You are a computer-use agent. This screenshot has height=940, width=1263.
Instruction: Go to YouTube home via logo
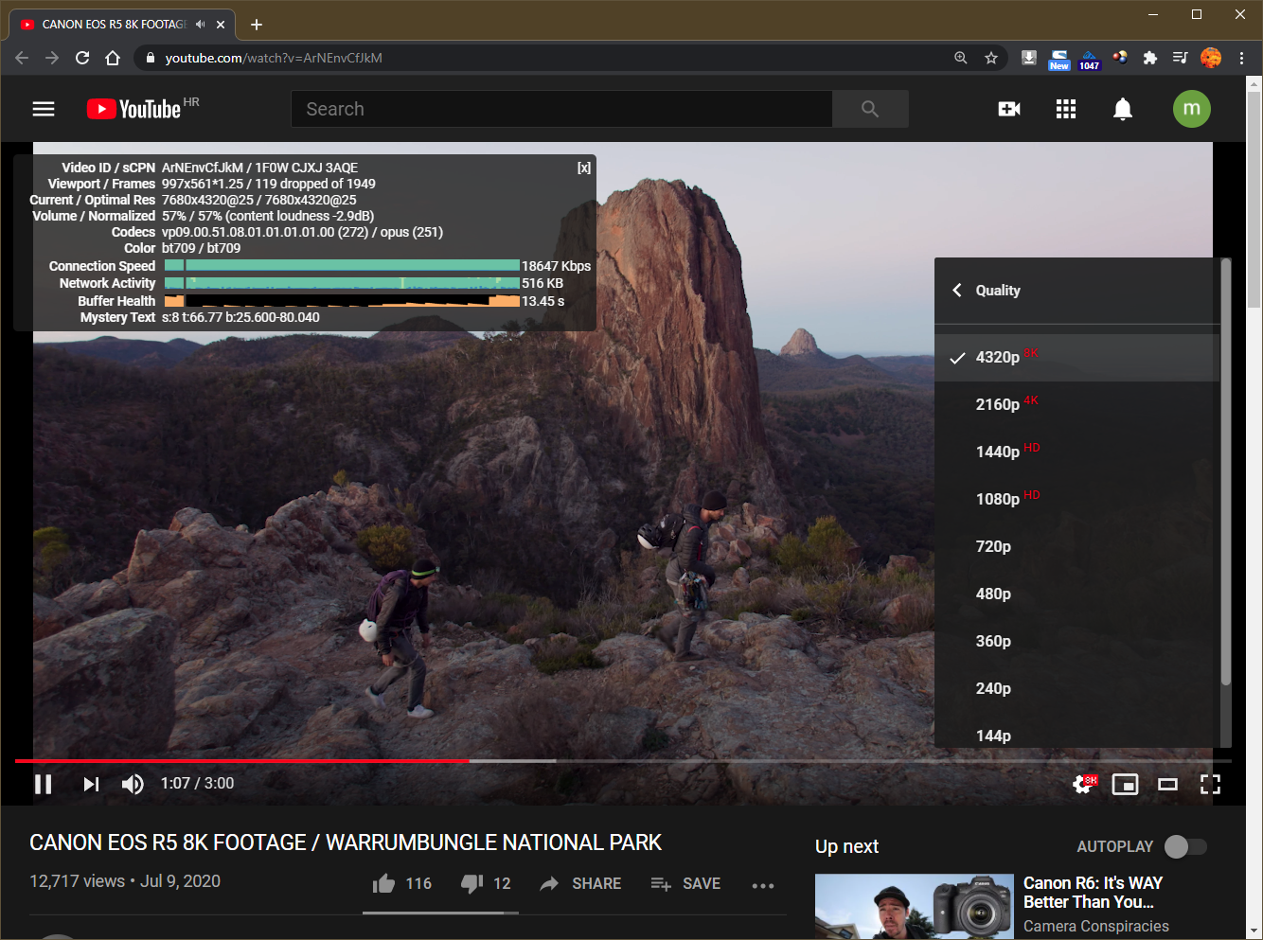point(133,109)
